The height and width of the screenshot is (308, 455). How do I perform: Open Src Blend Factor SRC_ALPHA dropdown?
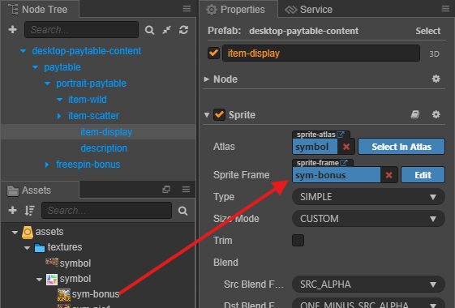[368, 284]
